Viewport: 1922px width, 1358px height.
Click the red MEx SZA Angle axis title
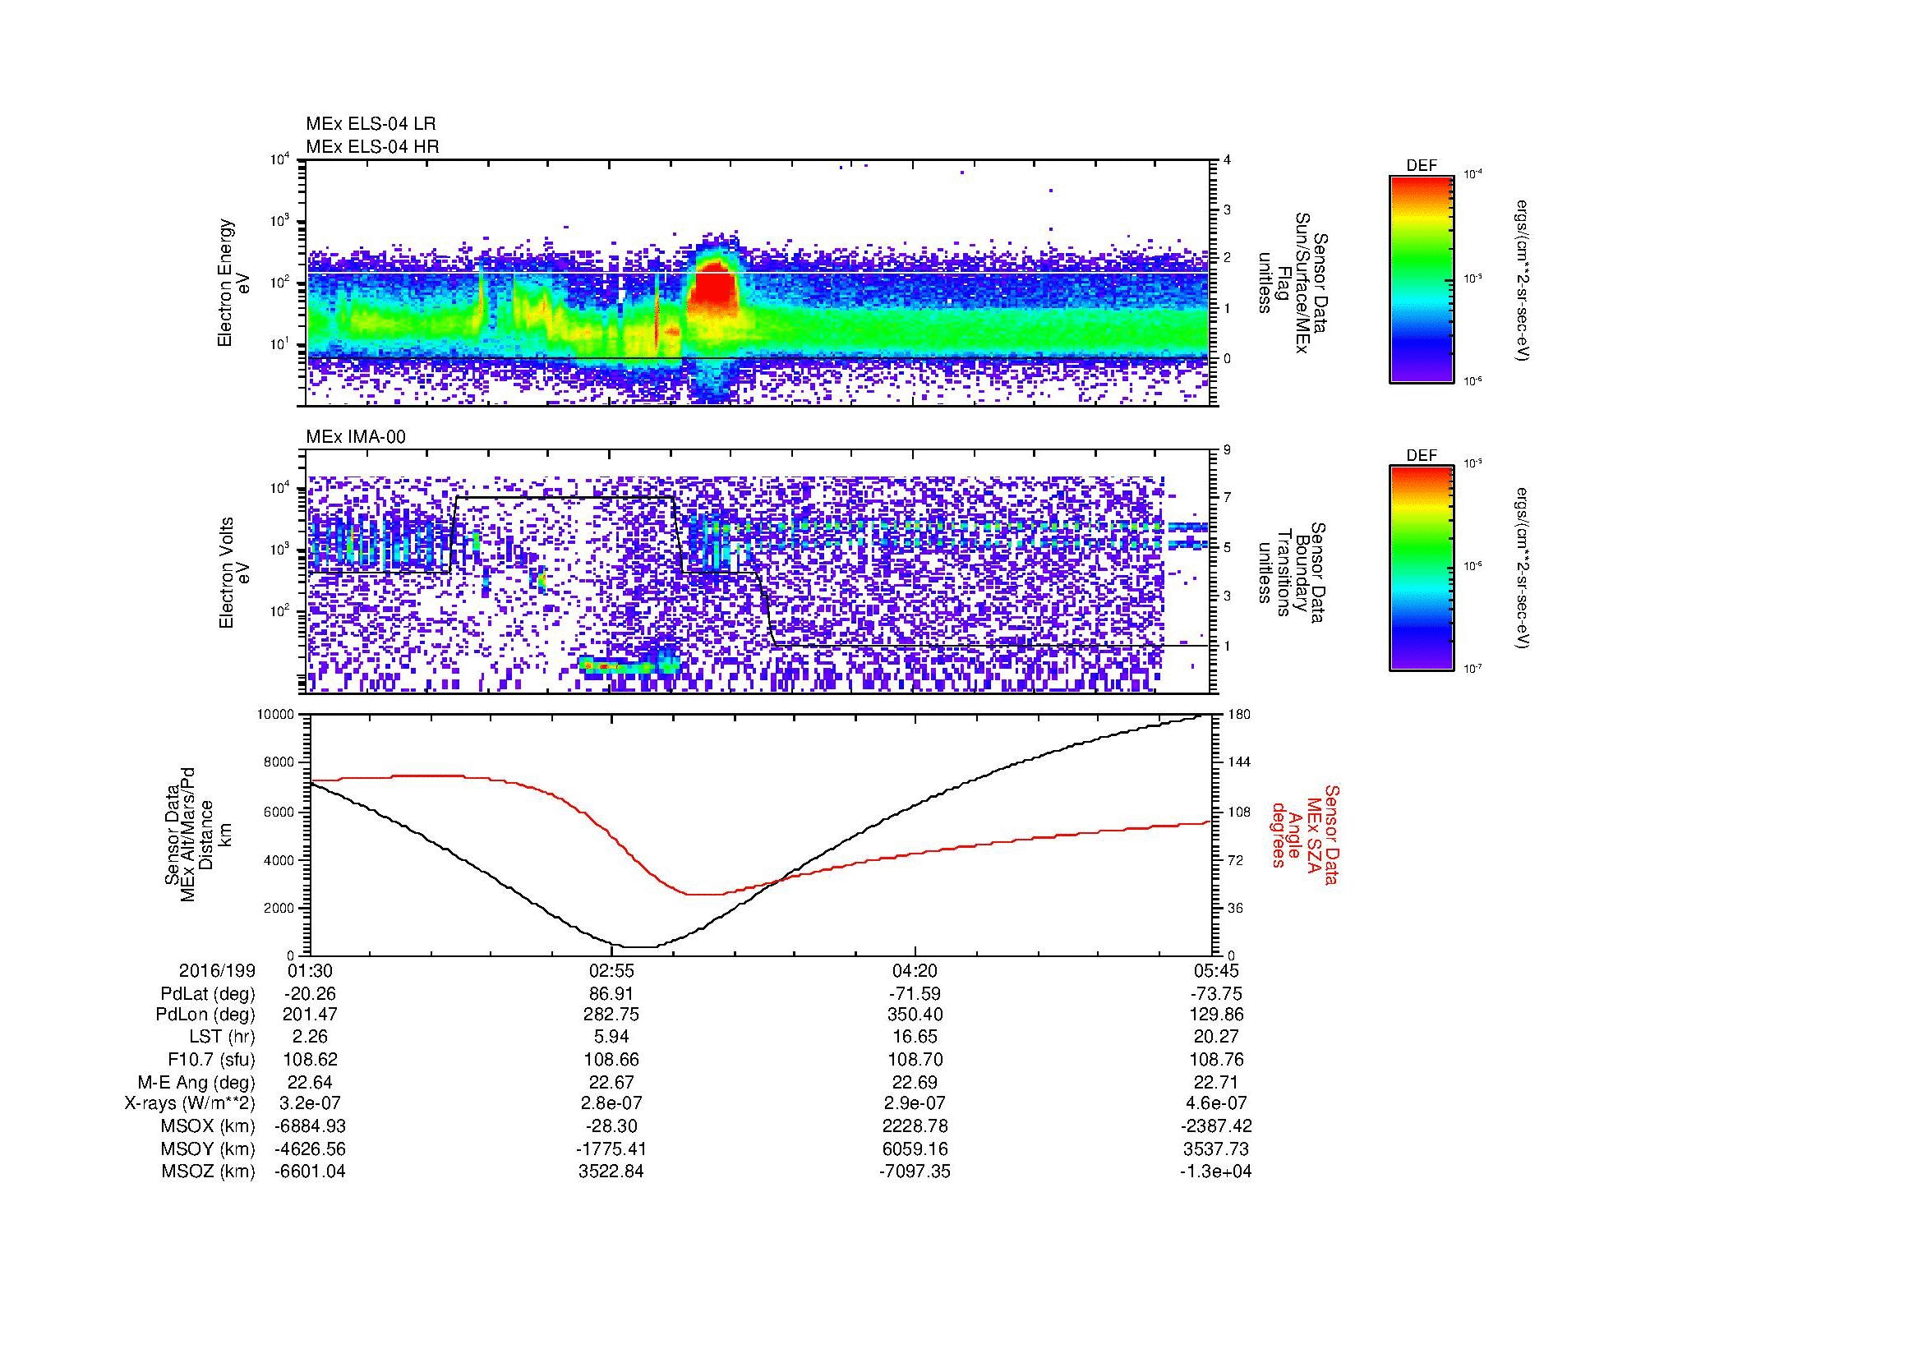pos(1306,834)
